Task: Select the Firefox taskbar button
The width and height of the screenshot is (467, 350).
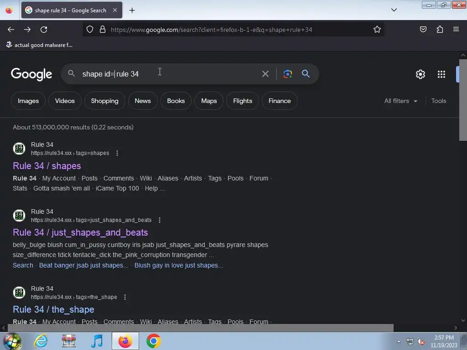Action: 125,341
